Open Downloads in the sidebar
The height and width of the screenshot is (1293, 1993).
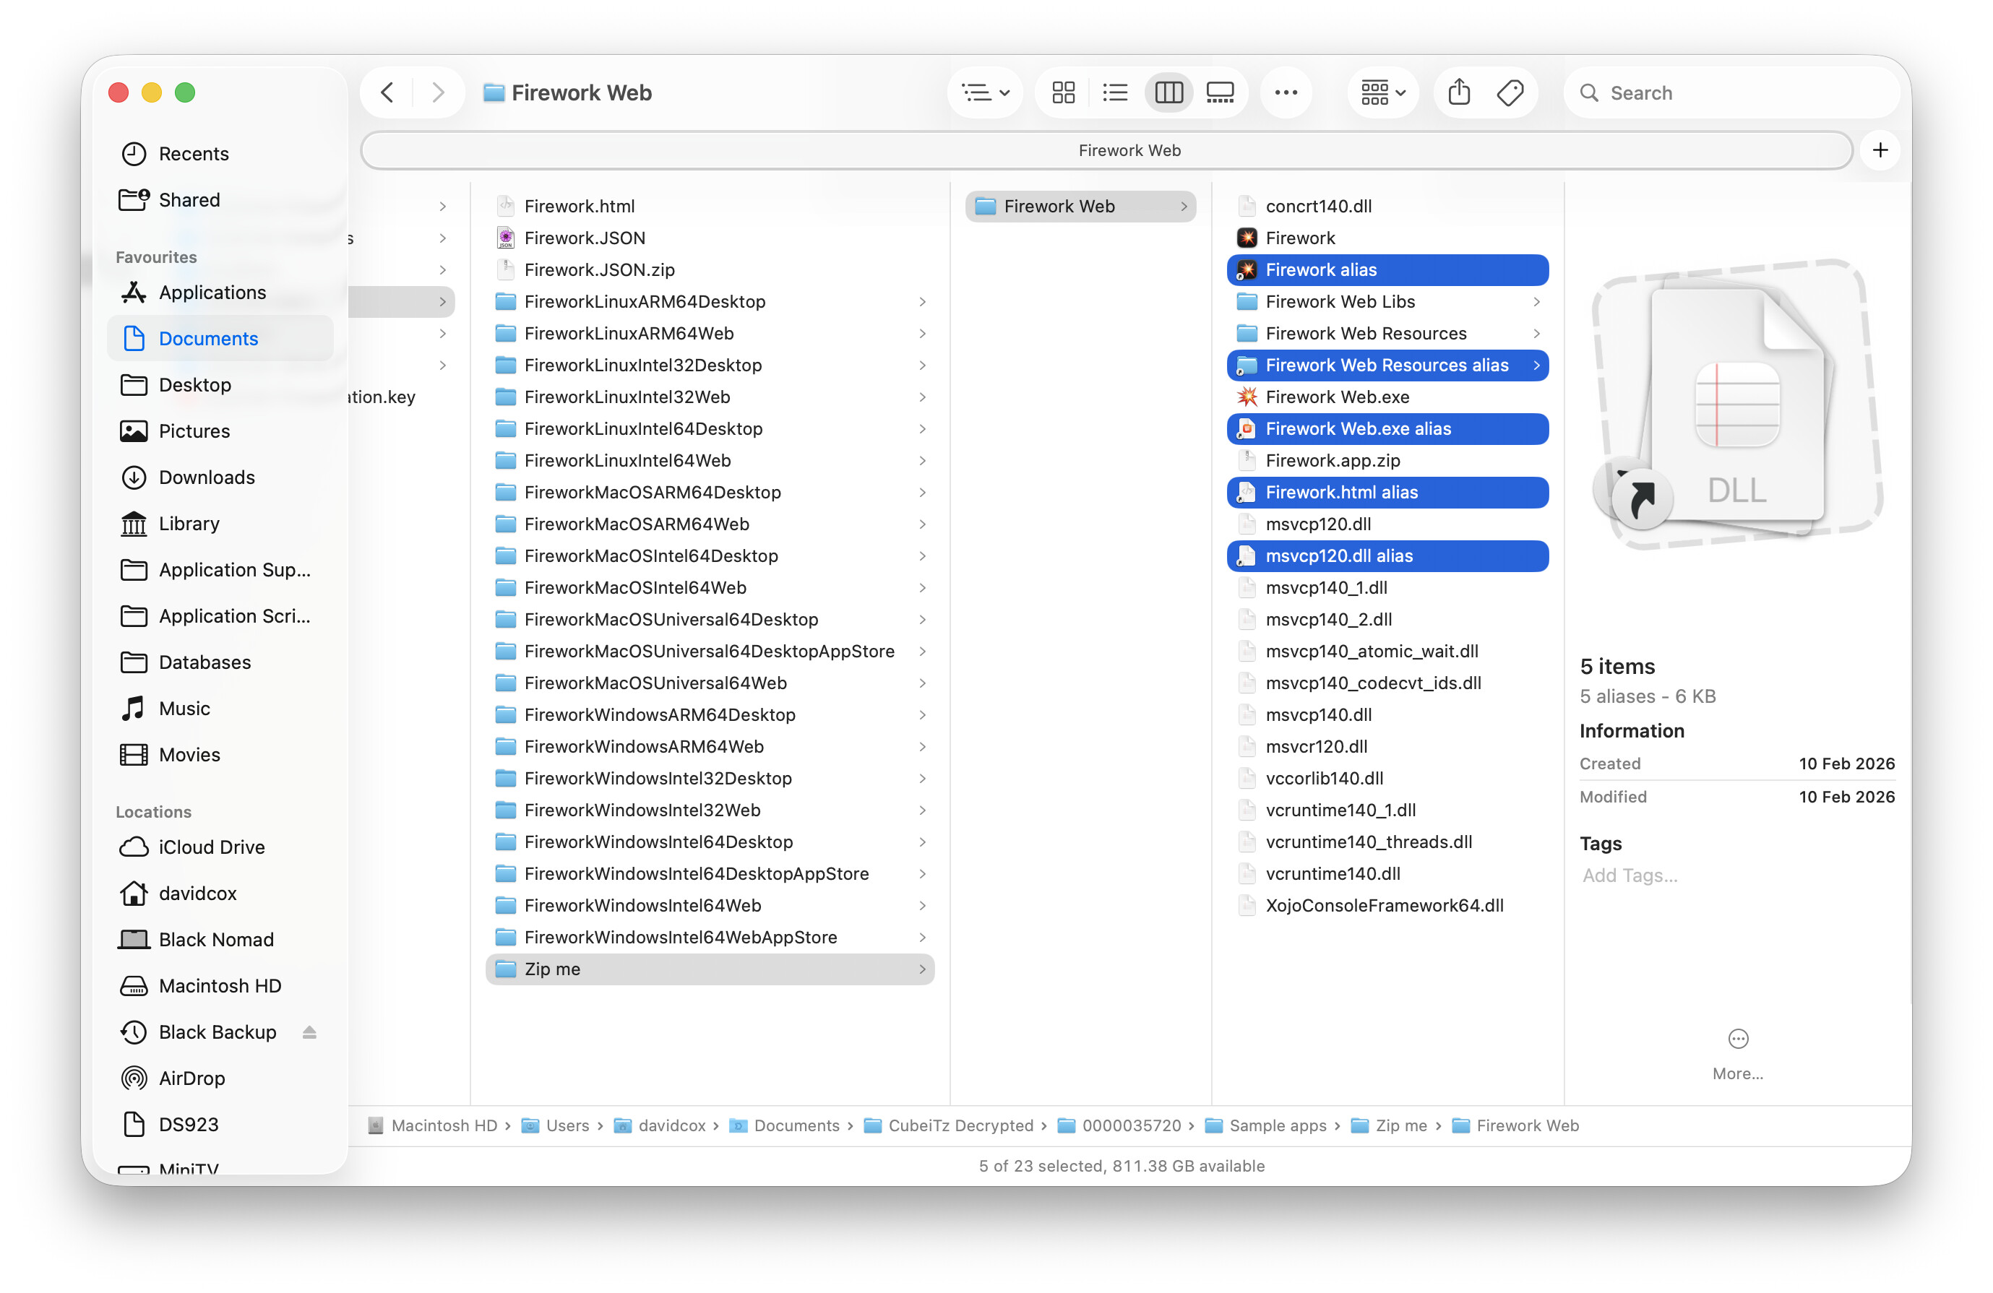[207, 477]
